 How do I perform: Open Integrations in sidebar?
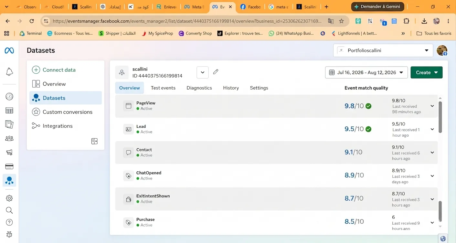pos(66,126)
